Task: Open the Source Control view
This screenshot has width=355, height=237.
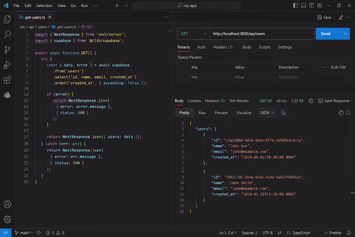Action: (x=7, y=49)
